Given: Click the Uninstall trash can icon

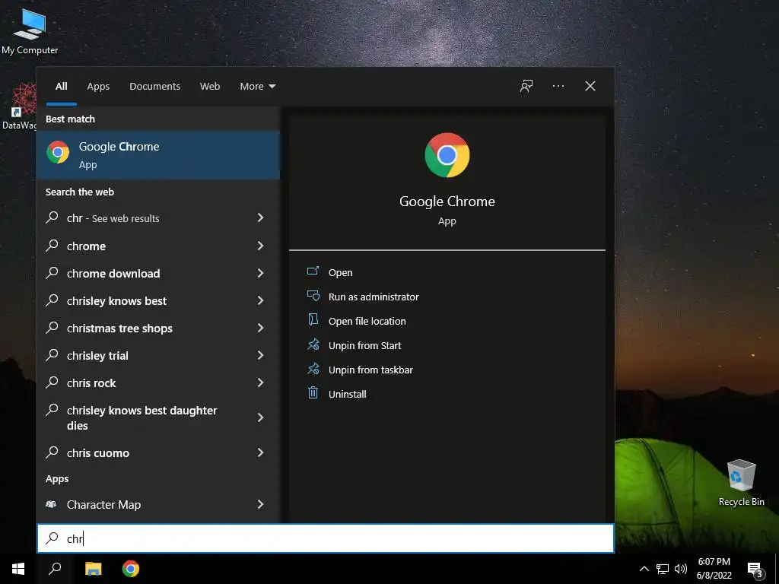Looking at the screenshot, I should [x=313, y=393].
